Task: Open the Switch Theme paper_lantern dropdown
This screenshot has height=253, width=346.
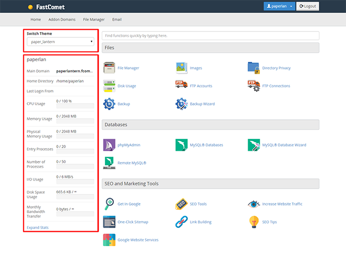Action: point(61,42)
